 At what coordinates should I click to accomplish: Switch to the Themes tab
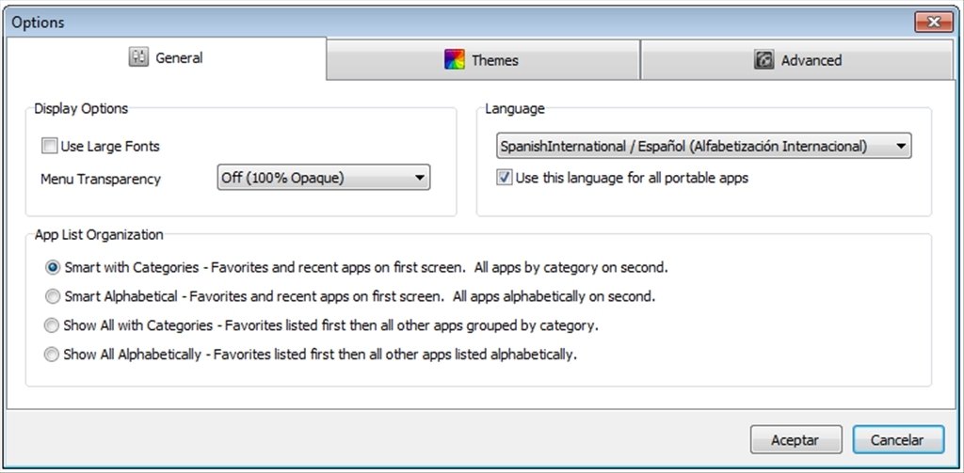click(483, 60)
